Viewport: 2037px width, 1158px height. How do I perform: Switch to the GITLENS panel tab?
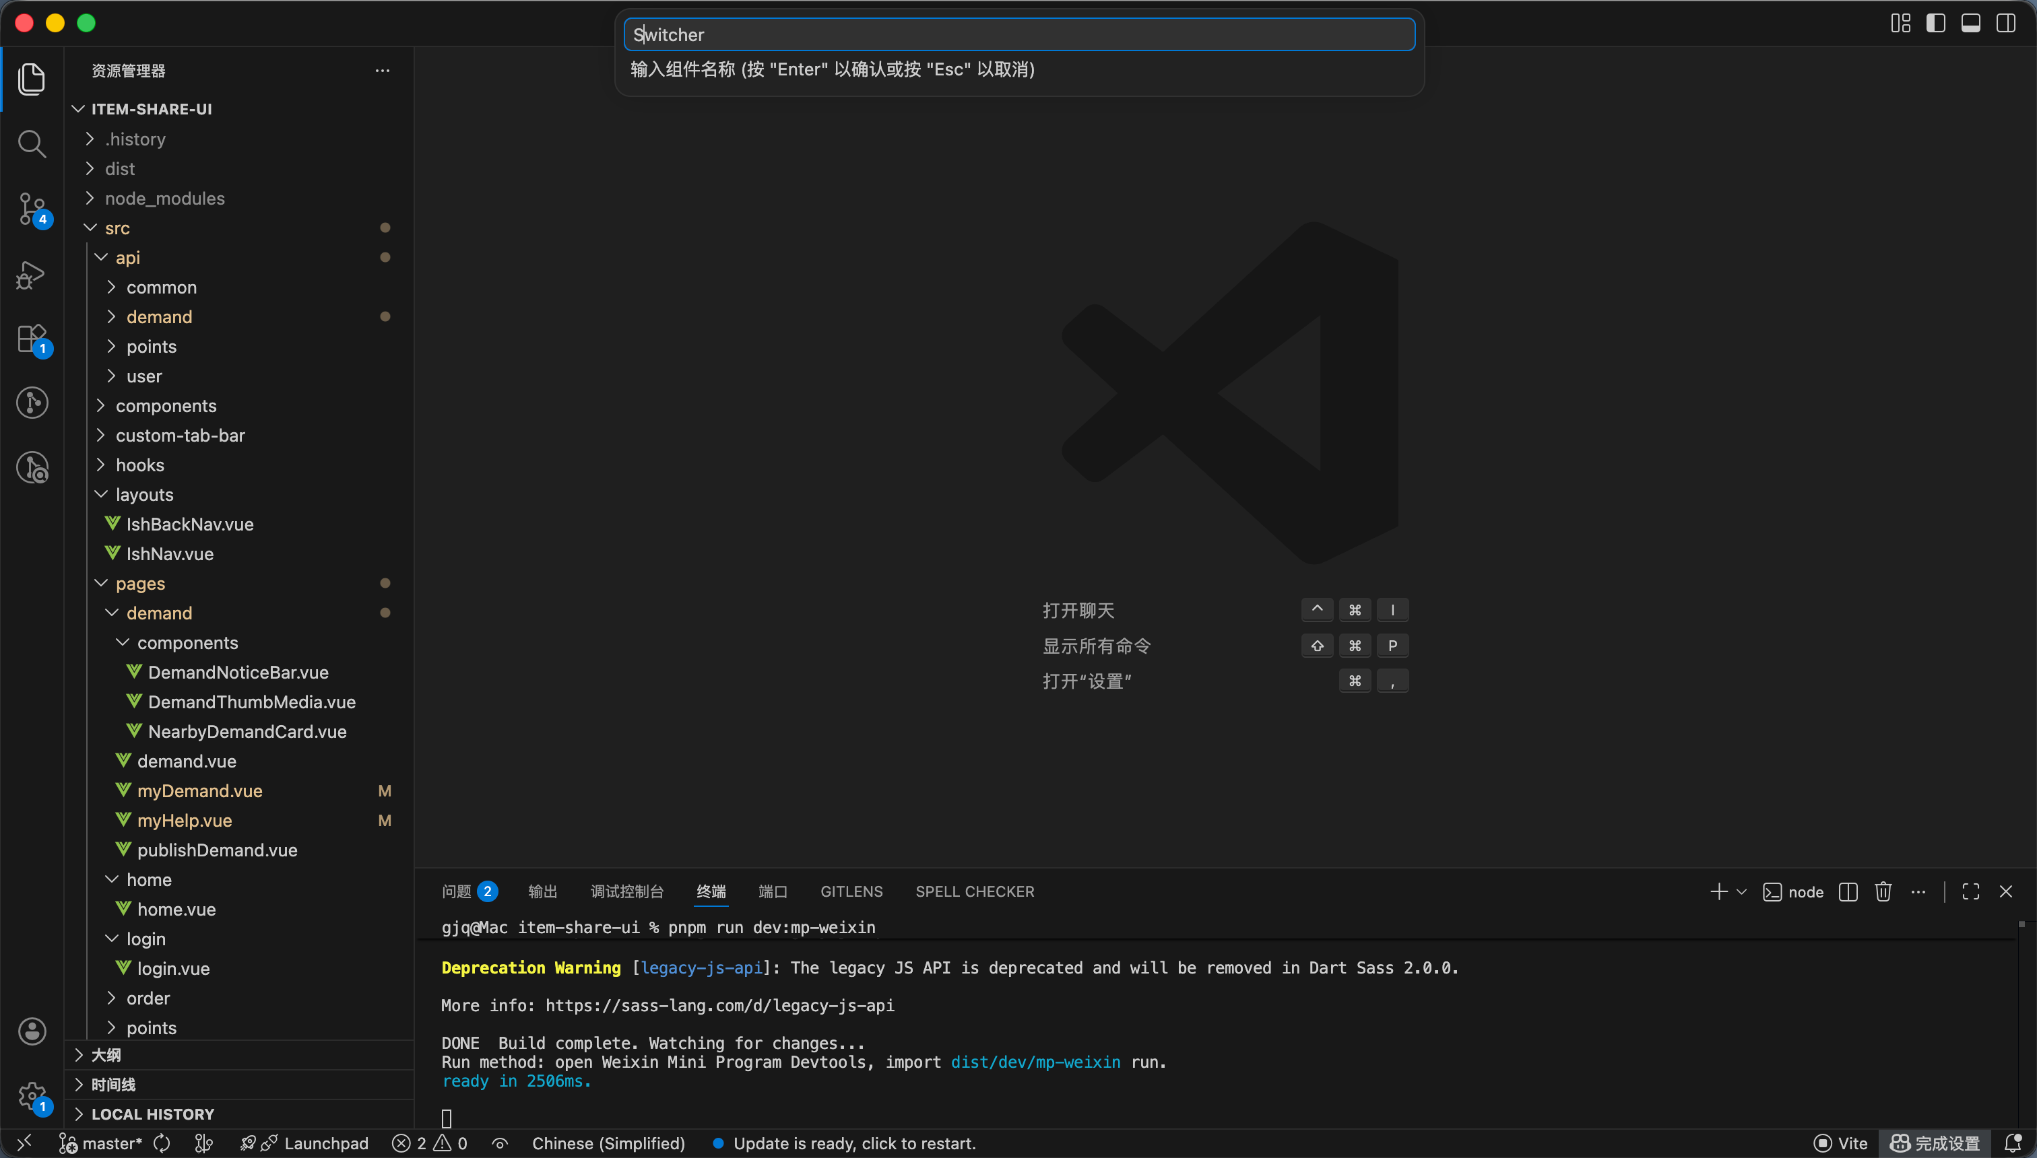tap(851, 891)
